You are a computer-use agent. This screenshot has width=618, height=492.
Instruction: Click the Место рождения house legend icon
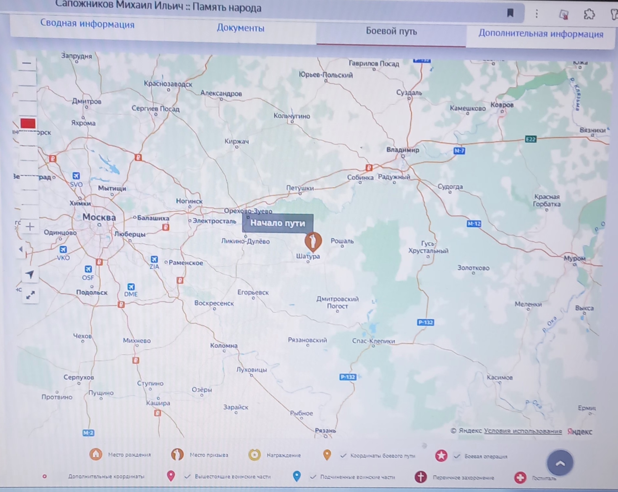click(96, 454)
